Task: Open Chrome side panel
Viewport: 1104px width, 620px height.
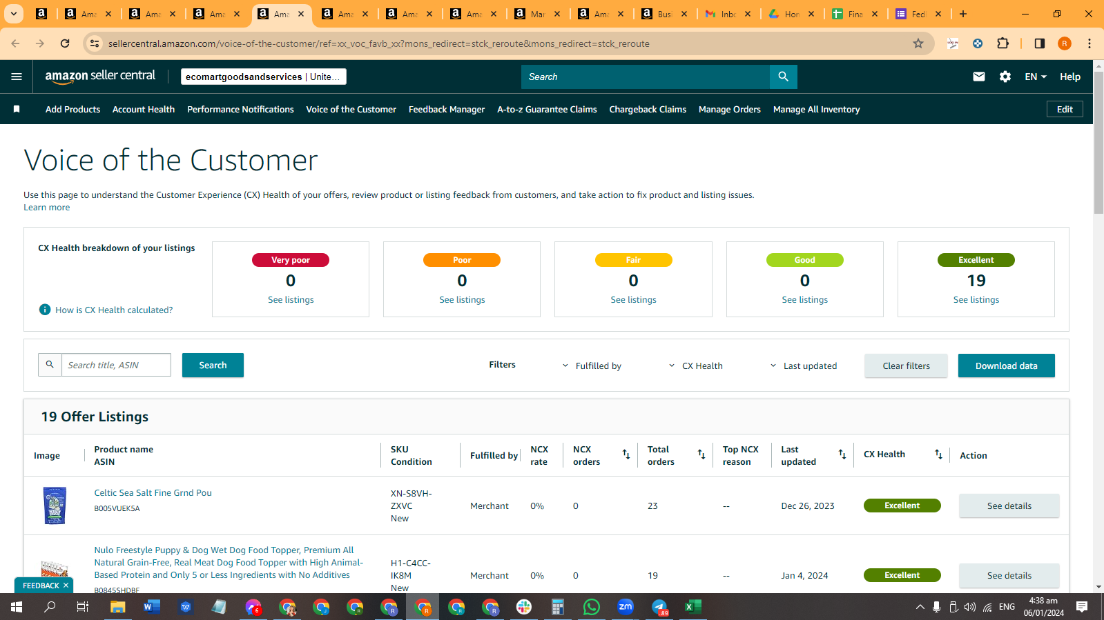Action: click(1039, 43)
